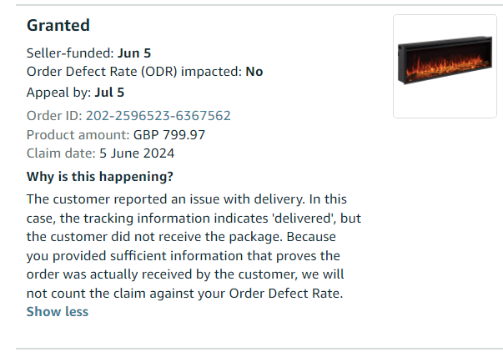This screenshot has height=362, width=503.
Task: Click the Seller-funded label text
Action: [70, 53]
